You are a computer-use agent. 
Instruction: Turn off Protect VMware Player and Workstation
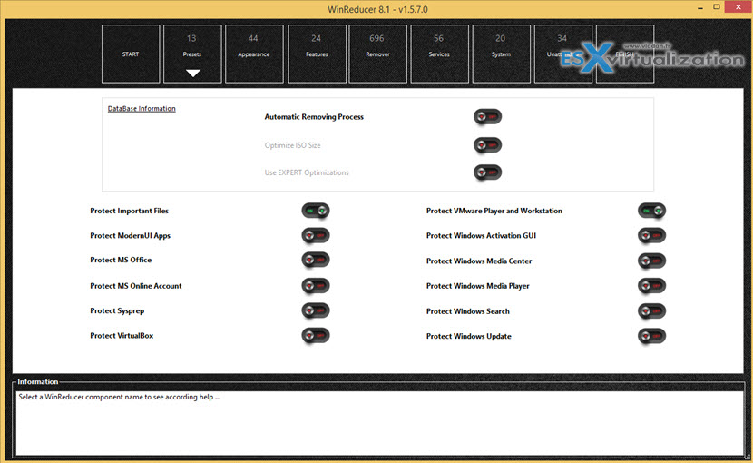[651, 211]
